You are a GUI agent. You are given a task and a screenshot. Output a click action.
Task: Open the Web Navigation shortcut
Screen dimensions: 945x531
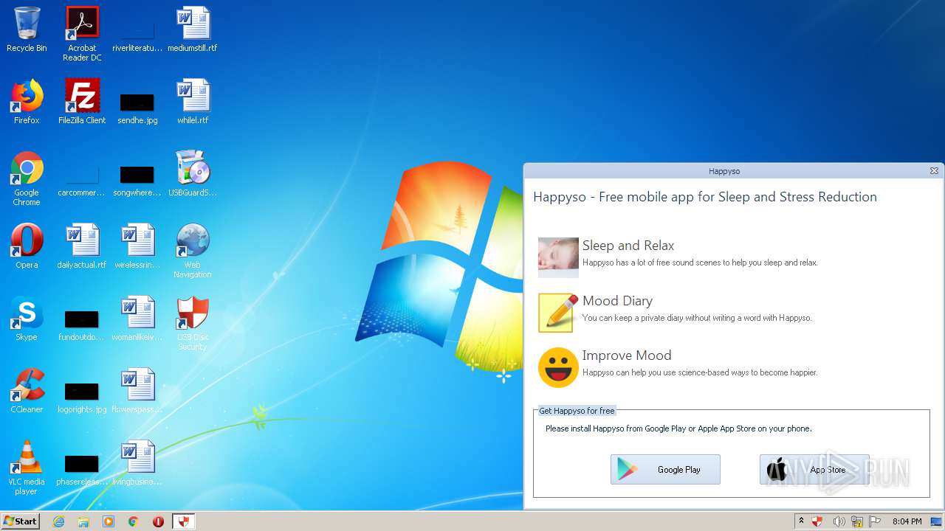193,250
